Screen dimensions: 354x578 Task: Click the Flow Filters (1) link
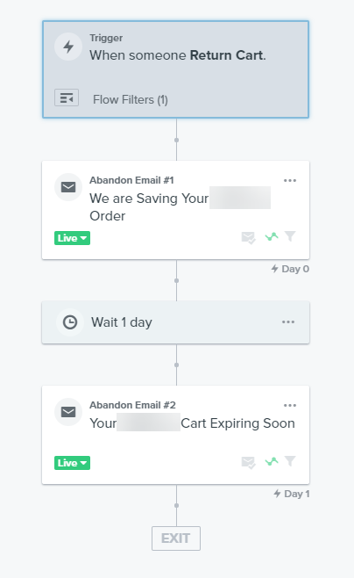(x=131, y=100)
